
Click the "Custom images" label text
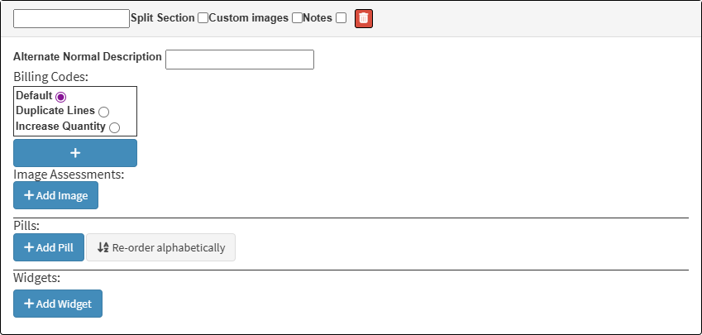[x=249, y=17]
